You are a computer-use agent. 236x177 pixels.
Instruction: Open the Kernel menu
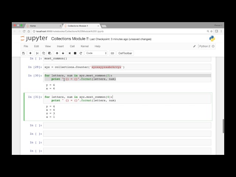point(84,46)
